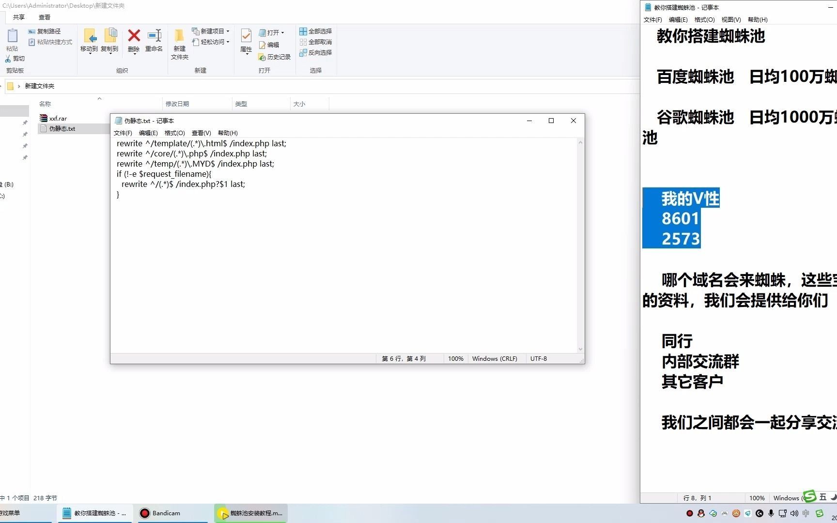837x523 pixels.
Task: Click the History (历史记录) icon
Action: point(262,57)
